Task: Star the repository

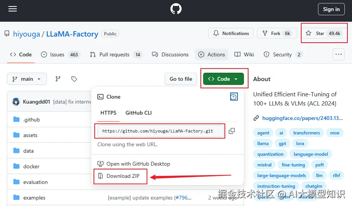Action: tap(323, 34)
